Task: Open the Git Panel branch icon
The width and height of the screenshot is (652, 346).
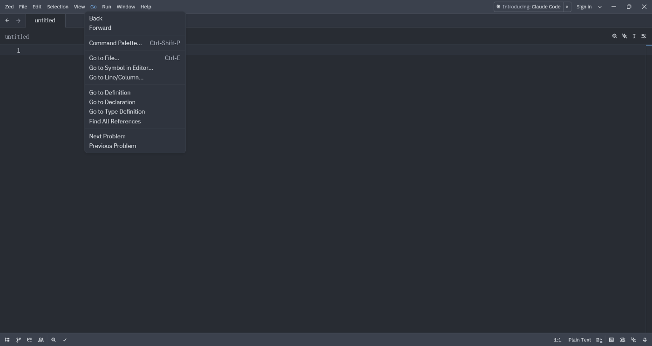Action: tap(19, 340)
